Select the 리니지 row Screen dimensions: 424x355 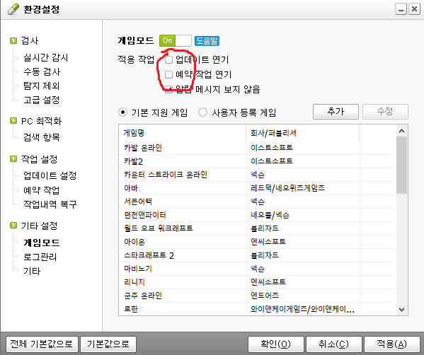pos(258,282)
